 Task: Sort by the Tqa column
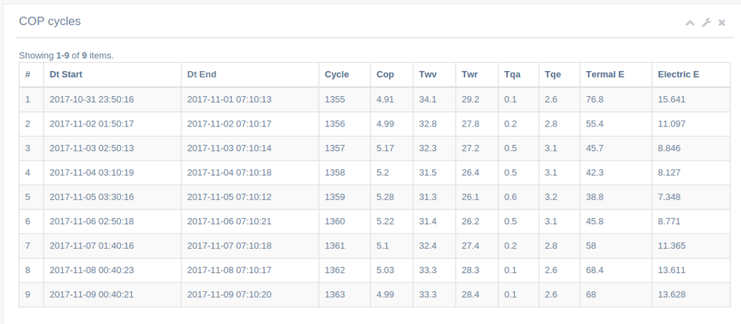[513, 75]
